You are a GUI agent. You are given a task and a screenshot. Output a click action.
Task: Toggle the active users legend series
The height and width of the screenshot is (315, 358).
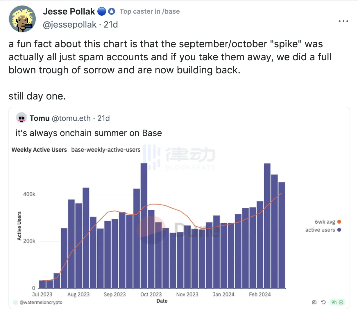320,230
